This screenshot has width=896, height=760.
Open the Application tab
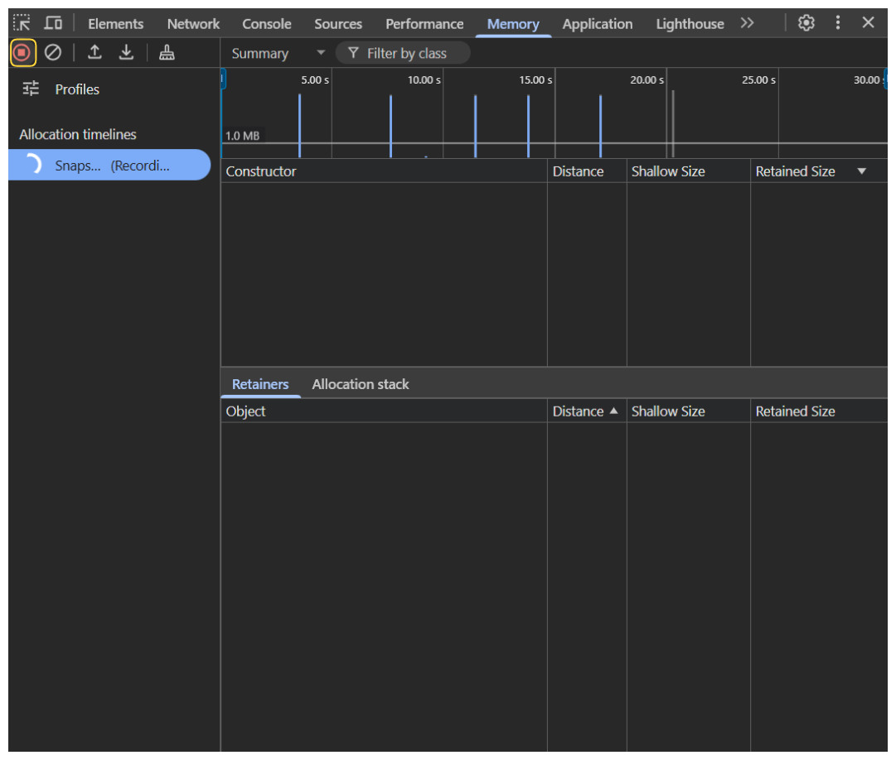[598, 24]
